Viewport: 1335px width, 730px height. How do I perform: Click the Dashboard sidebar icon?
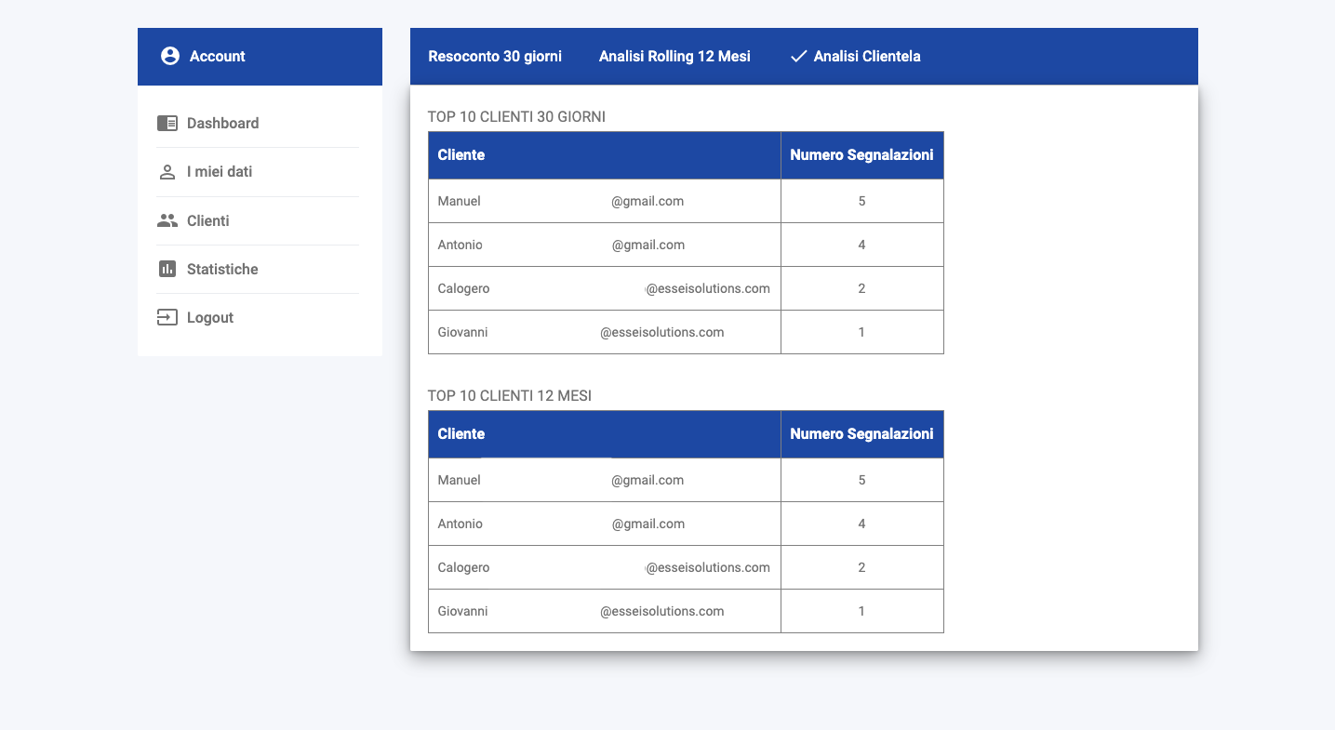point(167,123)
